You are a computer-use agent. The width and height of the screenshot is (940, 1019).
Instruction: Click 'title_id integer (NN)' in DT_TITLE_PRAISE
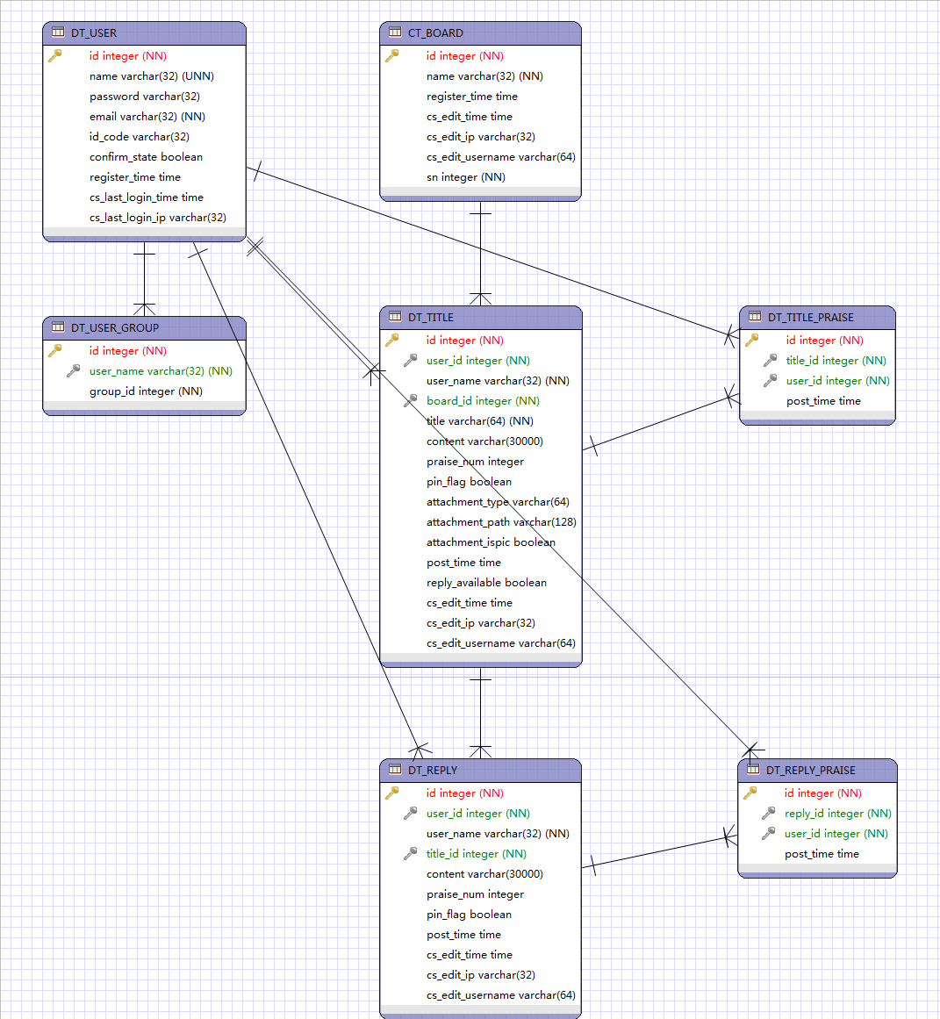[836, 361]
